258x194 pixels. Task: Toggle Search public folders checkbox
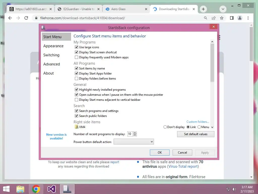click(76, 116)
